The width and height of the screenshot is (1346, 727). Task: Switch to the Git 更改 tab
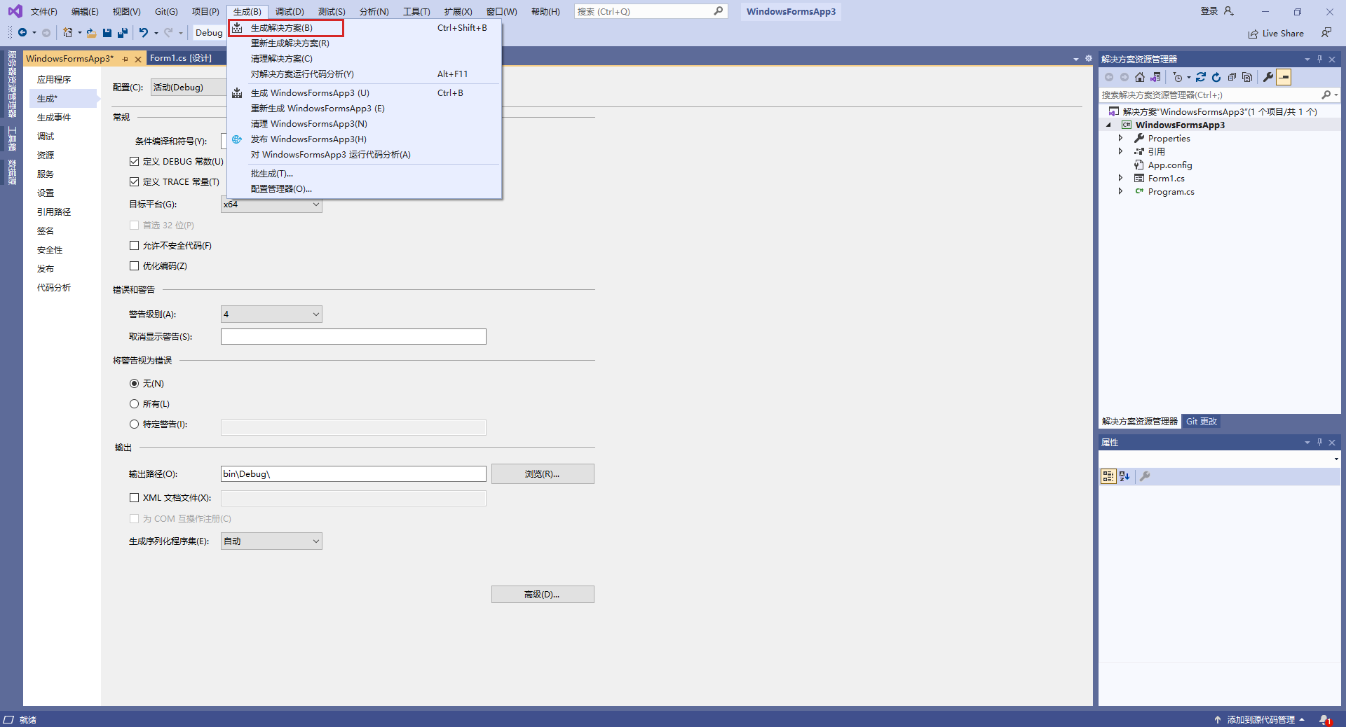pos(1202,422)
